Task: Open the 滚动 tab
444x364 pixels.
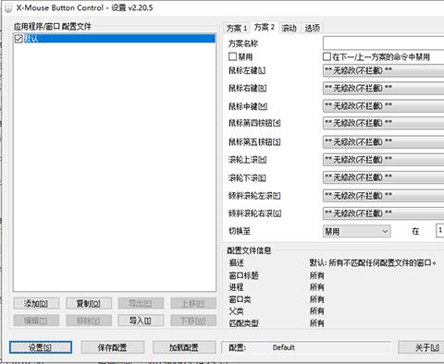Action: click(x=289, y=29)
